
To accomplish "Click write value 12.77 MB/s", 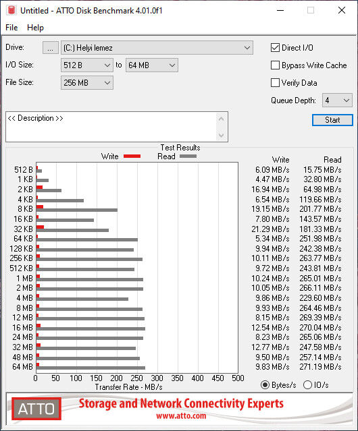I will (x=270, y=347).
